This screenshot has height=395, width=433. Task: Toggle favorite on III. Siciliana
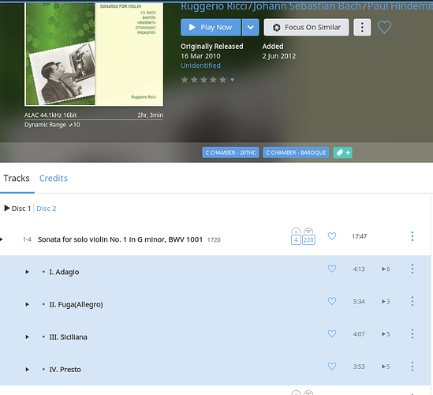click(x=332, y=333)
